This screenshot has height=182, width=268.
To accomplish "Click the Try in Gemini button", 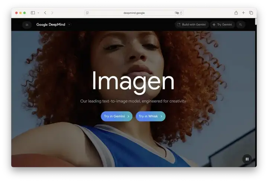I will (117, 116).
